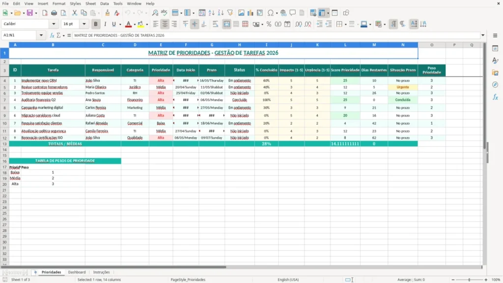
Task: Click the horizontal scrollbar
Action: tap(113, 267)
